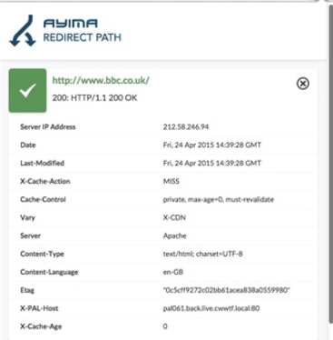Select 'text/html; charset=UTF-8' value
This screenshot has height=340, width=333.
(x=203, y=254)
